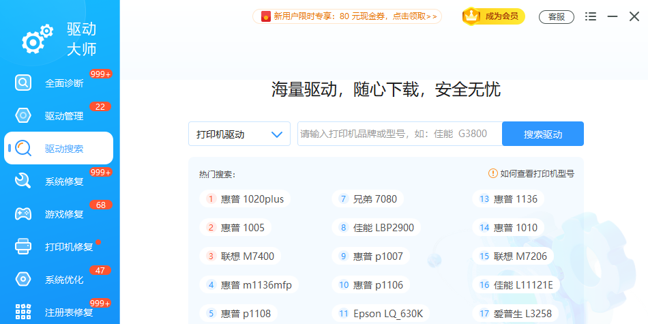Select hot search 爱普生 L3258
The image size is (648, 324).
516,313
